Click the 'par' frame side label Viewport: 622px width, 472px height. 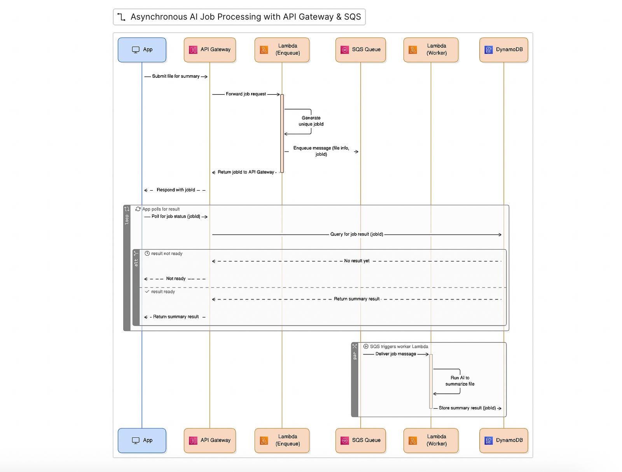355,356
